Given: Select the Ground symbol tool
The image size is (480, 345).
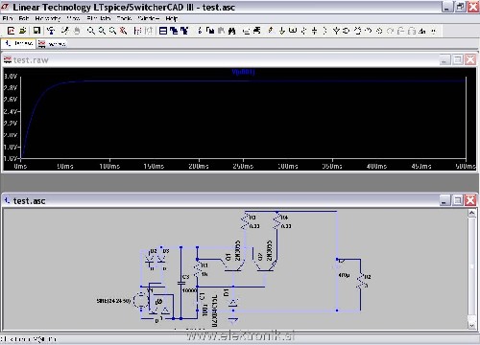Looking at the screenshot, I should [x=281, y=31].
